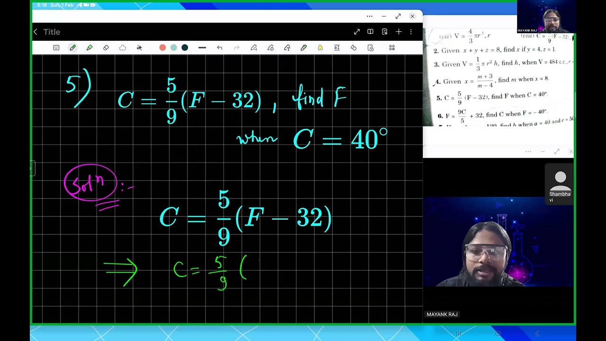Select the highlighter tool
Screen dimensions: 606x341
(x=89, y=48)
